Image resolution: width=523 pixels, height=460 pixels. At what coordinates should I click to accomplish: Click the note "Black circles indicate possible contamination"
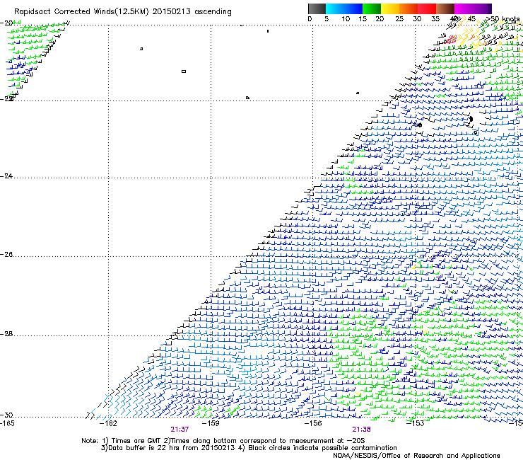coord(322,448)
